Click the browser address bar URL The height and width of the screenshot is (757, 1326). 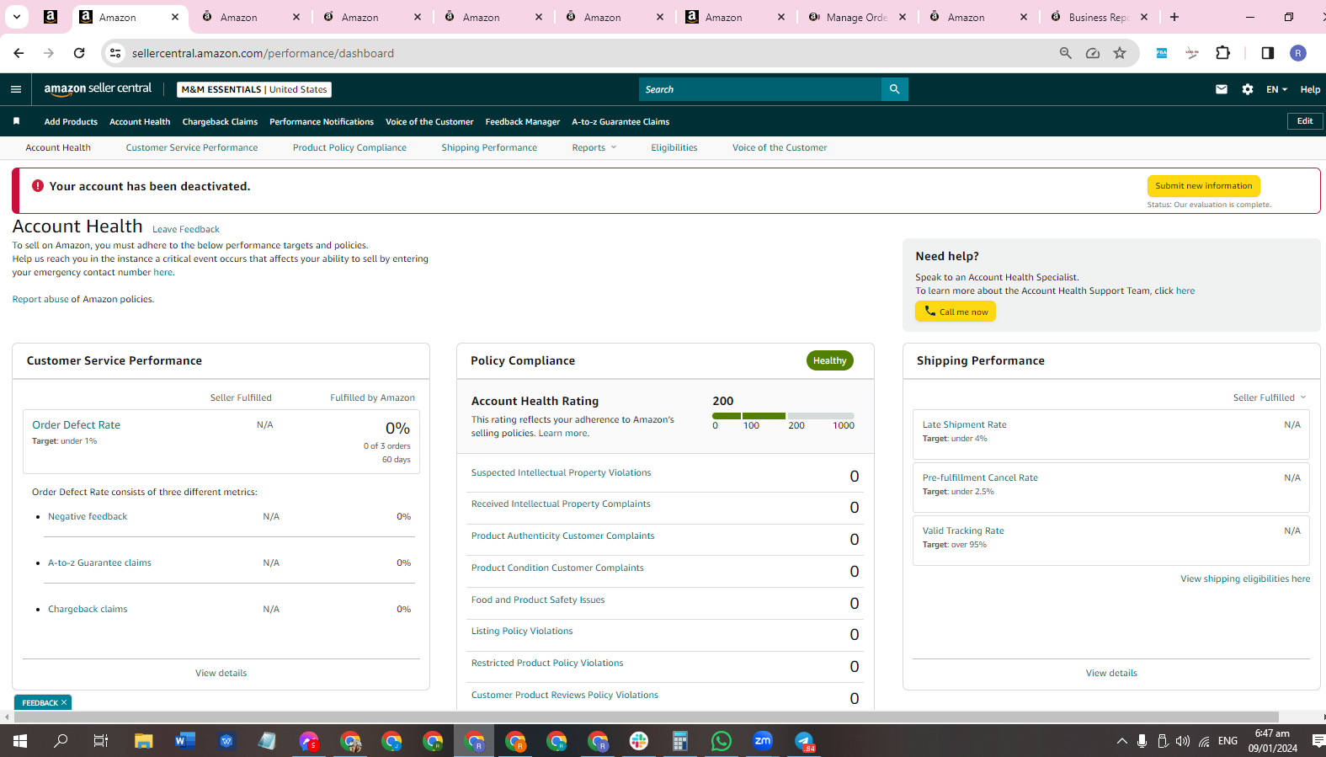[x=263, y=53]
